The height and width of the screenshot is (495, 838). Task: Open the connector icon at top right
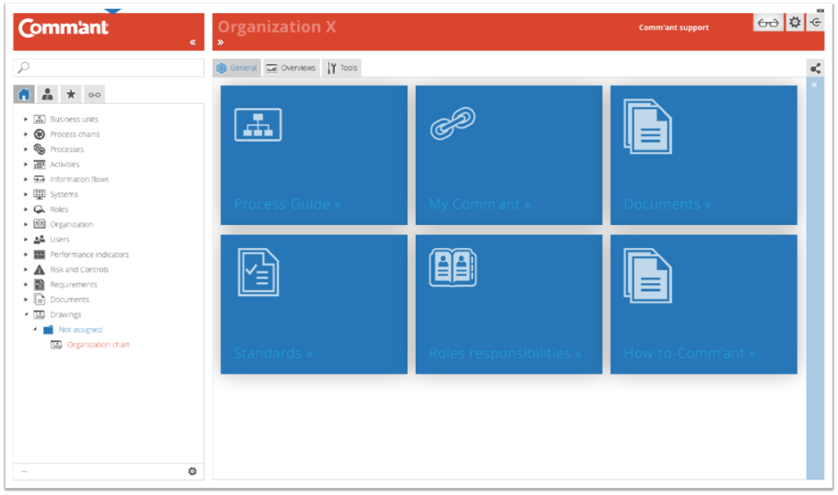click(x=815, y=22)
